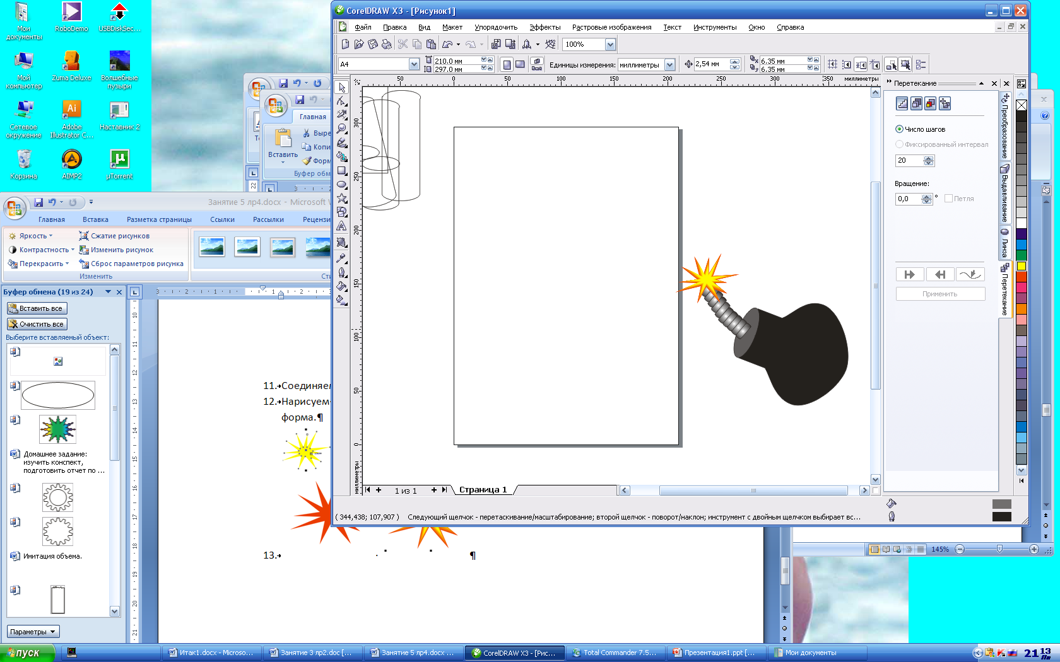The width and height of the screenshot is (1060, 662).
Task: Click the Export icon in CorelDRAW toolbar
Action: click(x=510, y=44)
